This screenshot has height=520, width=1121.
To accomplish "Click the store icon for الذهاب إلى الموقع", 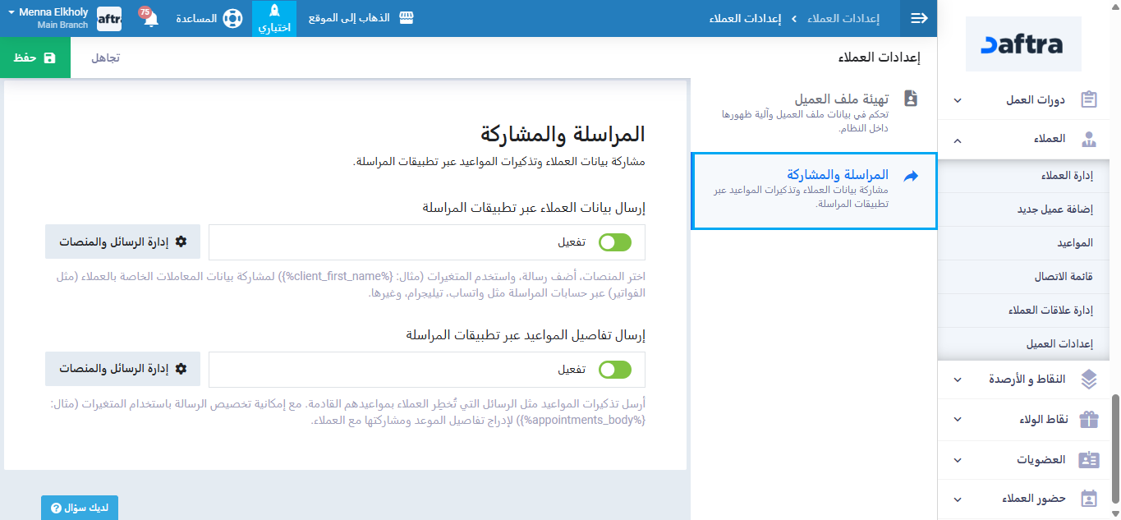I will tap(406, 18).
